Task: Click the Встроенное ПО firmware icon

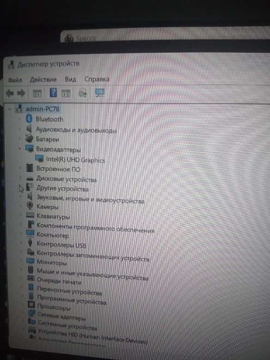Action: (29, 168)
